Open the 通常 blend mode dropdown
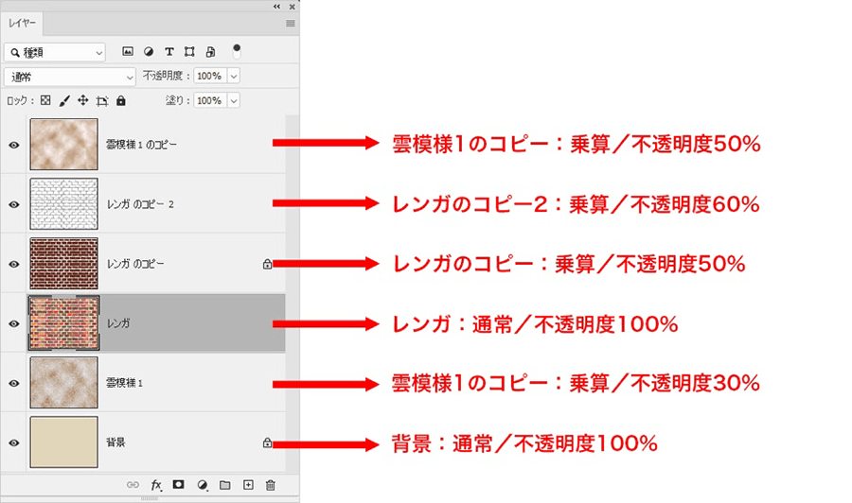Image resolution: width=852 pixels, height=503 pixels. (x=69, y=77)
